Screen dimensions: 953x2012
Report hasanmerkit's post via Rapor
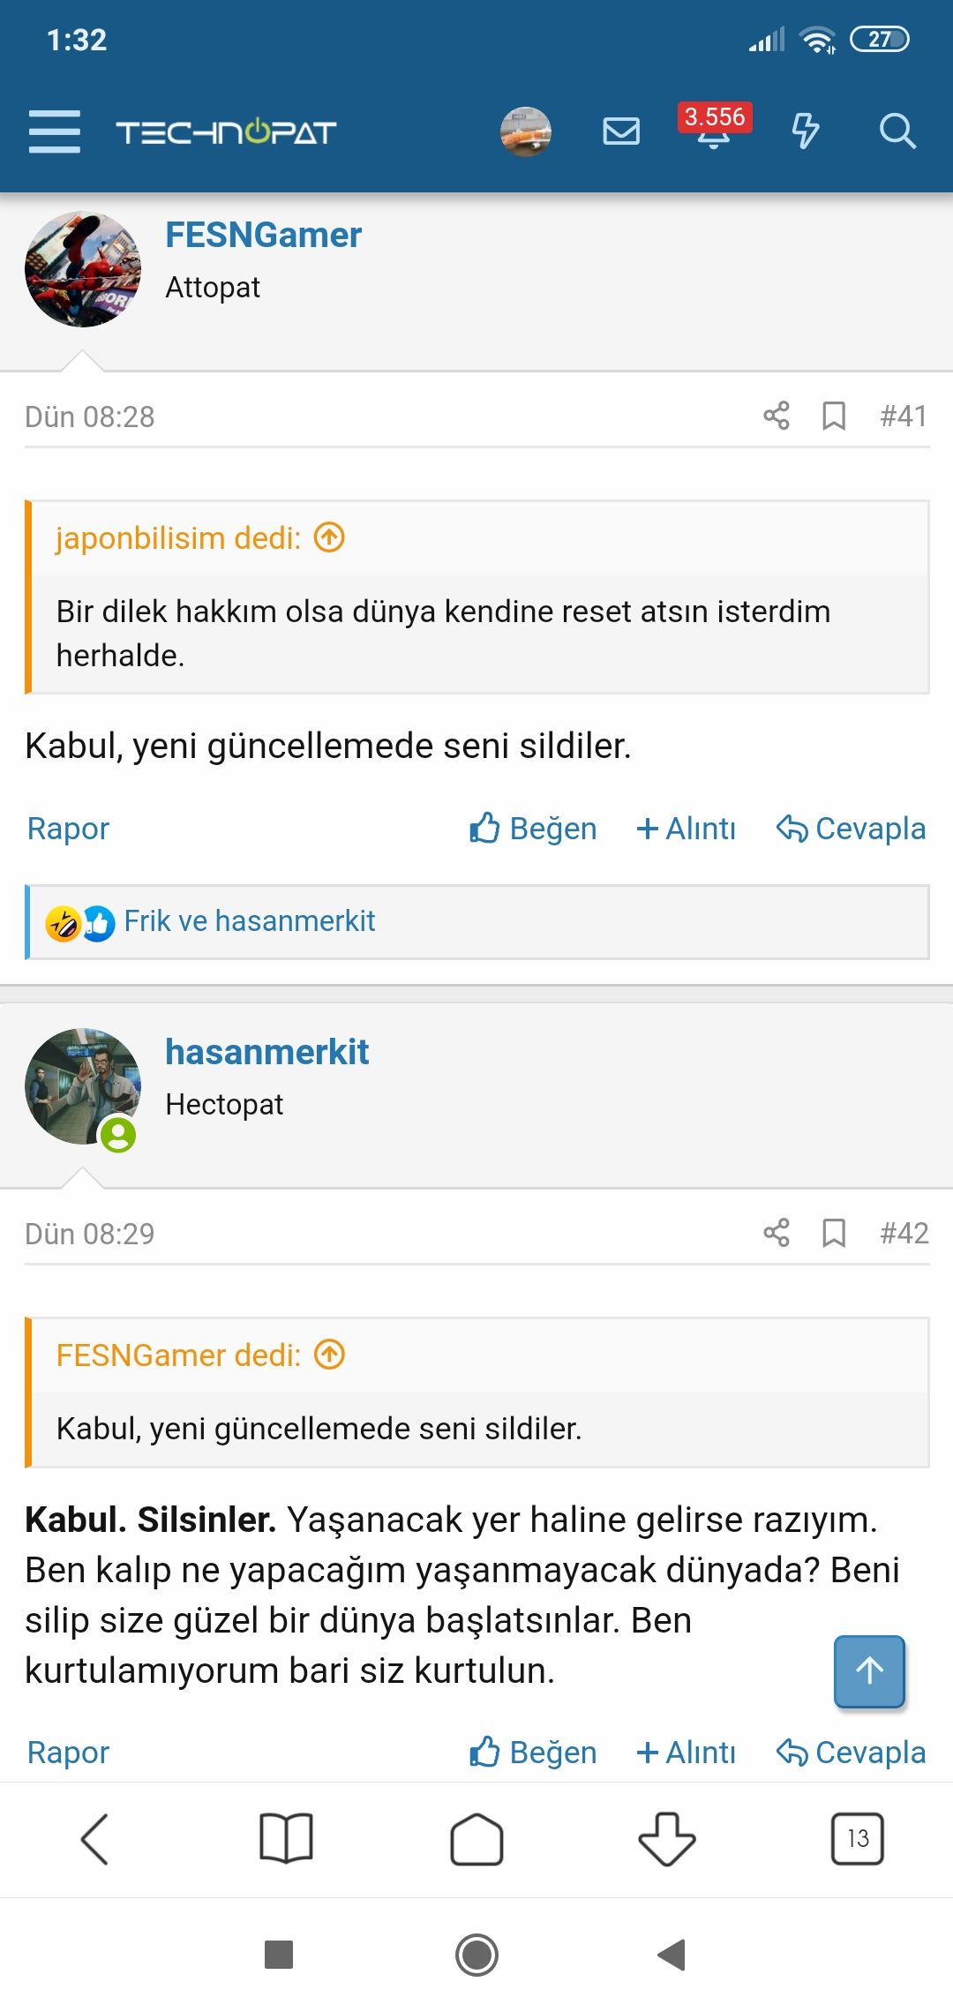click(x=68, y=1752)
